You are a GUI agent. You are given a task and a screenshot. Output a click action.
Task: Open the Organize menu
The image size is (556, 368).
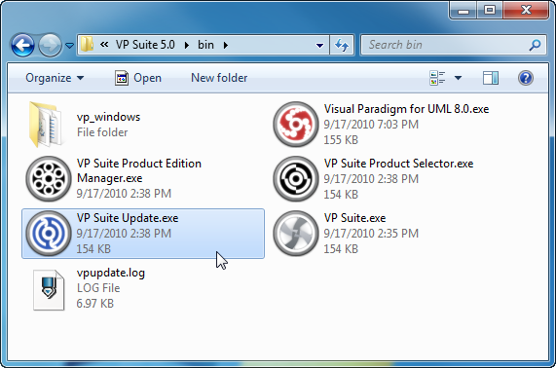55,78
